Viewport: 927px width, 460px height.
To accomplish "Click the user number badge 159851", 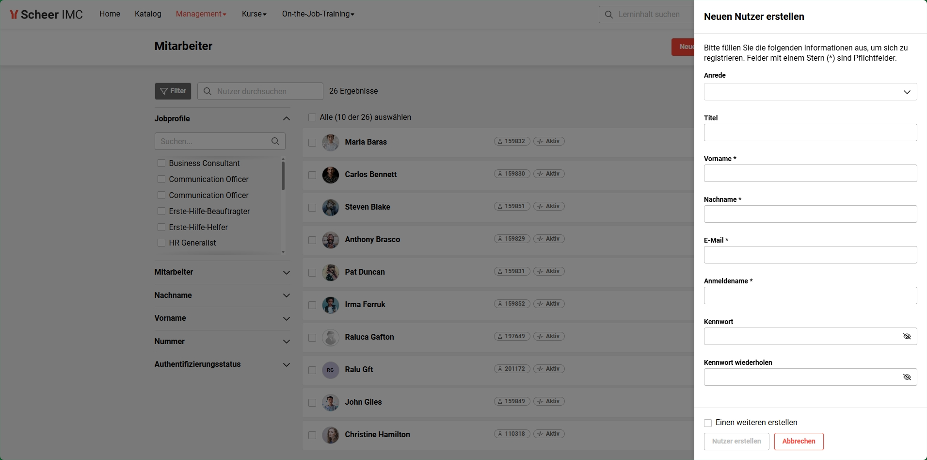I will (x=512, y=206).
